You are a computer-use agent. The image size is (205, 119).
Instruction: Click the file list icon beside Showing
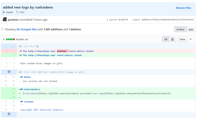coord(2,29)
